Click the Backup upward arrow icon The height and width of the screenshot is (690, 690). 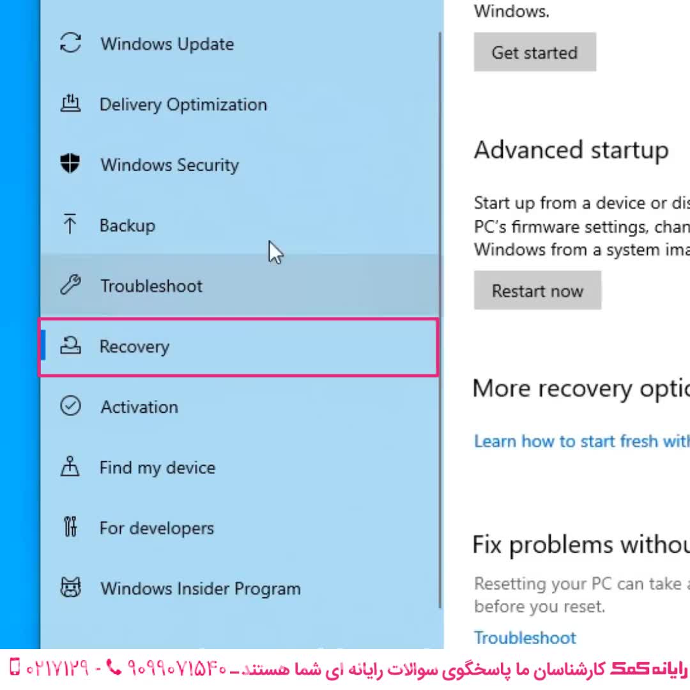(x=70, y=225)
